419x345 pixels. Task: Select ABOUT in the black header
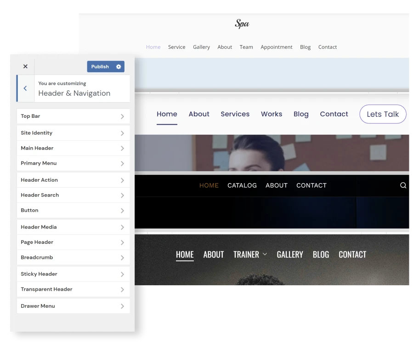pos(277,185)
